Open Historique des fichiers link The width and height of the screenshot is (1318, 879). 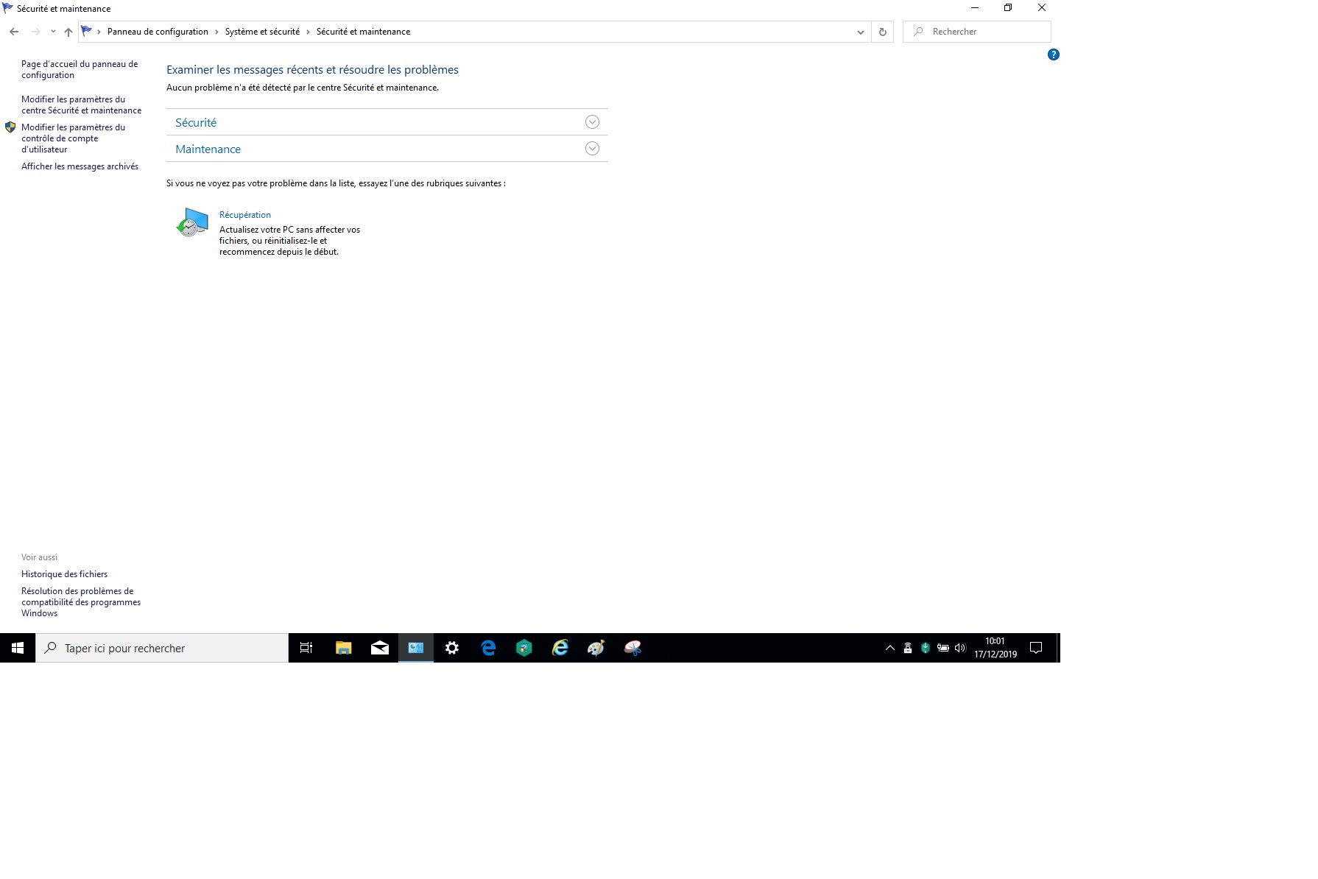coord(64,574)
